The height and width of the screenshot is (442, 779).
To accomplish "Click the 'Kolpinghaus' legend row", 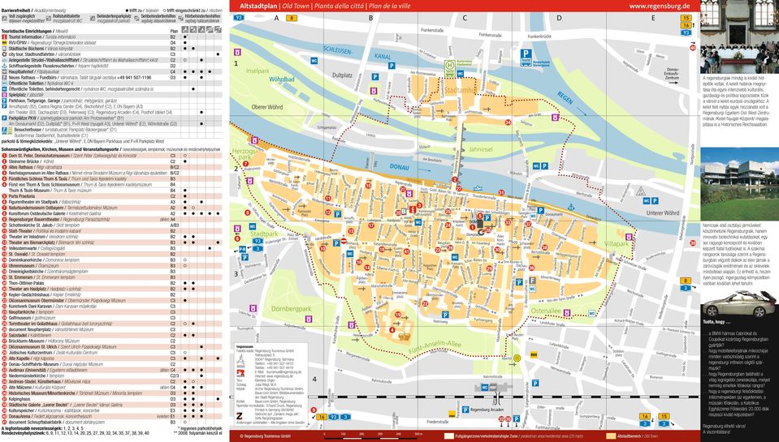I will tap(111, 399).
